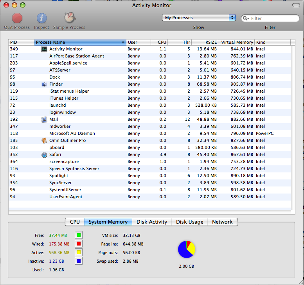Screen dimensions: 304x285
Task: Click the OmniOutliner Pro icon in the list
Action: tap(44, 141)
